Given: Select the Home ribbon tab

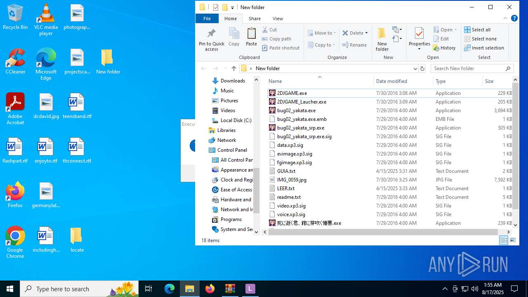Looking at the screenshot, I should (231, 19).
